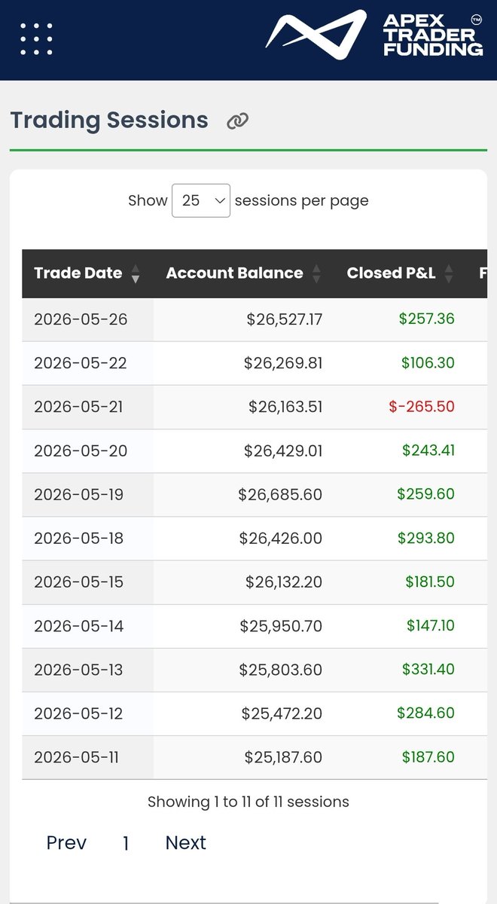
Task: Copy the Trading Sessions link icon
Action: point(238,121)
